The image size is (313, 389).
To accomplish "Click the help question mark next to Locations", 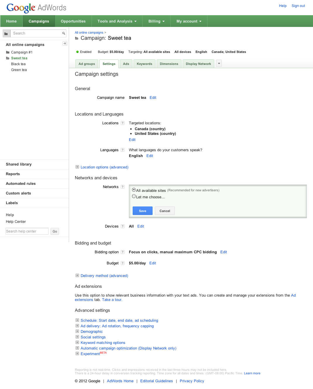I will pyautogui.click(x=123, y=123).
